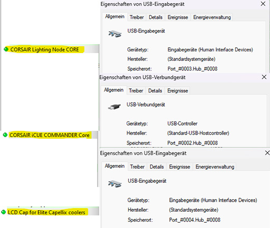The image size is (270, 228).
Task: Click the green status dot beside CORSAIR iCUE COMMANDER Core
Action: (5, 135)
